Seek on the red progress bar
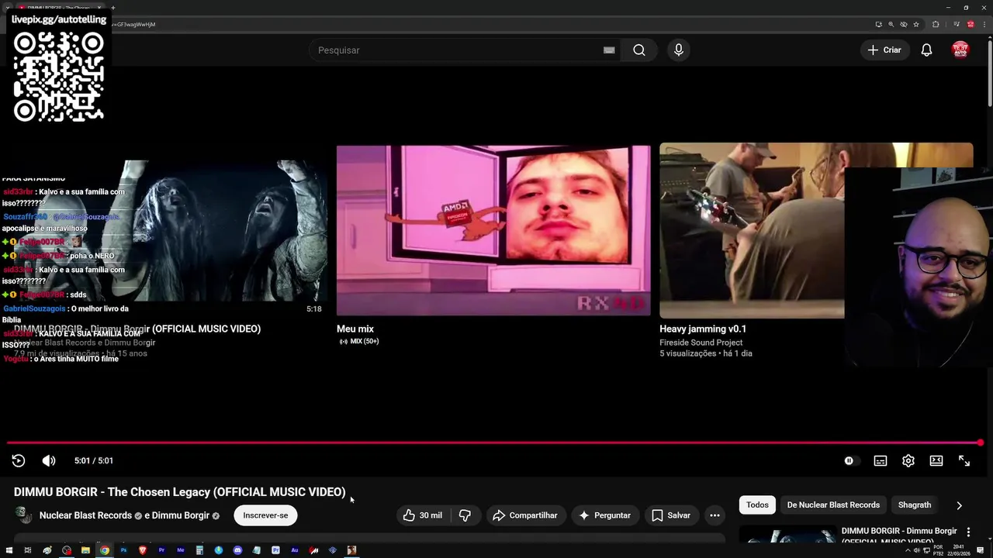 pyautogui.click(x=493, y=443)
